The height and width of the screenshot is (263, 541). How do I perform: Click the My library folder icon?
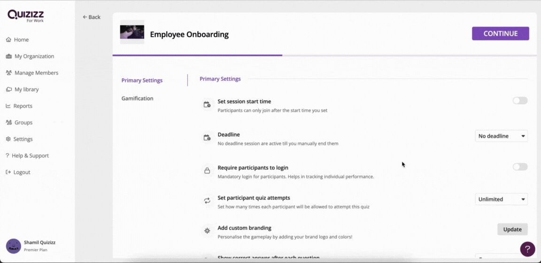tap(9, 89)
